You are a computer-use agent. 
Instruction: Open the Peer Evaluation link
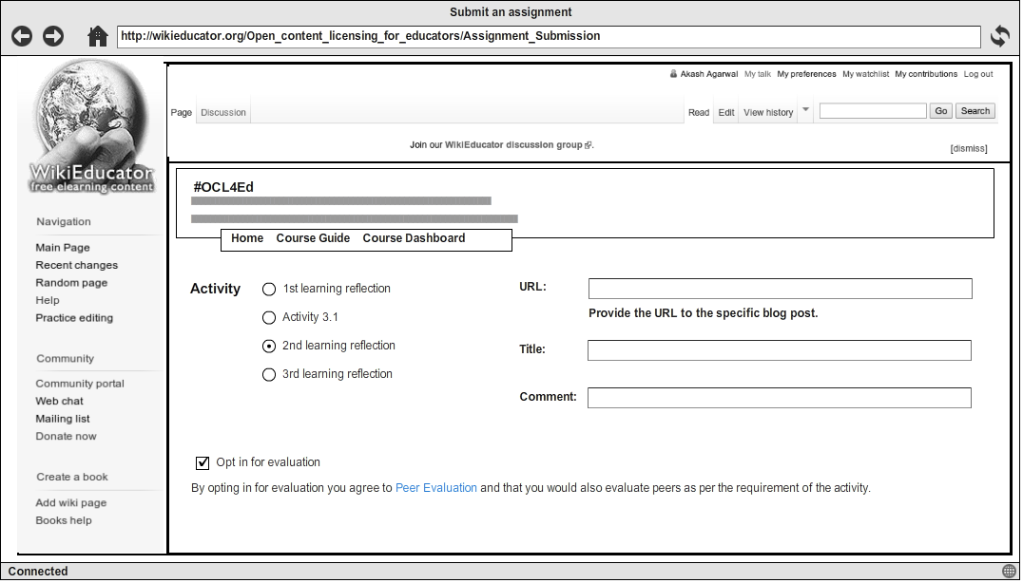[x=436, y=488]
